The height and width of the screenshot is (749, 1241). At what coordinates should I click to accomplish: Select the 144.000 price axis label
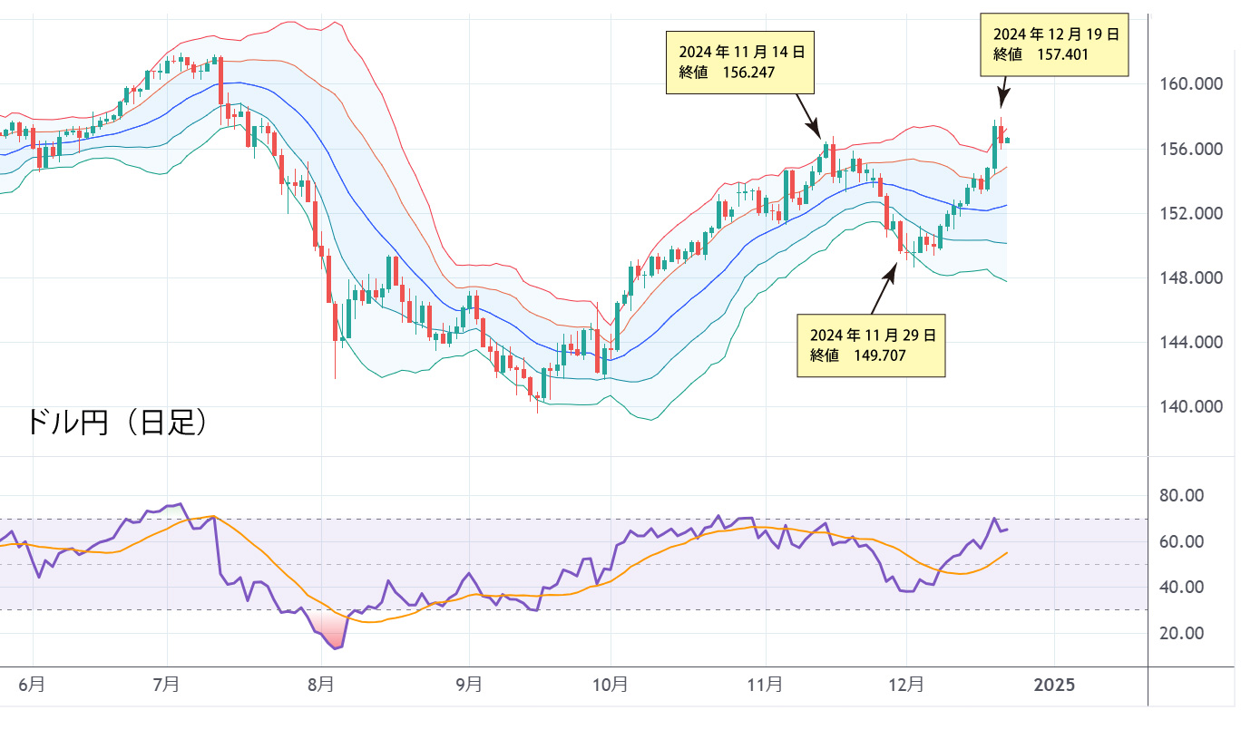pos(1193,343)
